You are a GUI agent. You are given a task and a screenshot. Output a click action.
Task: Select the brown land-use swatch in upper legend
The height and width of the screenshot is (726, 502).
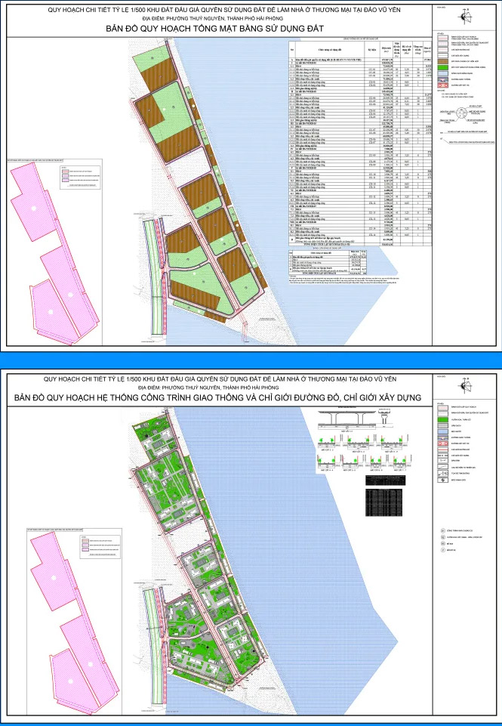tap(443, 62)
